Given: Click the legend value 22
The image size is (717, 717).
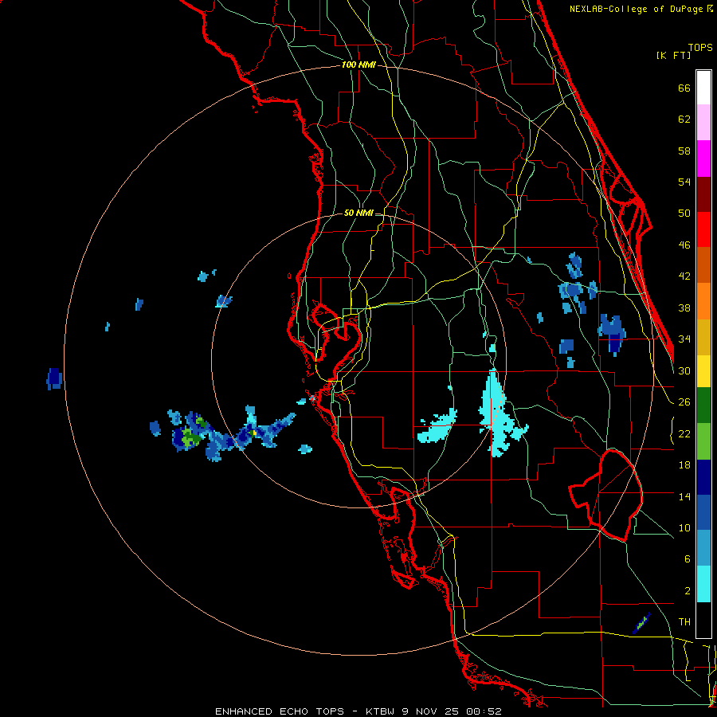Looking at the screenshot, I should point(684,433).
